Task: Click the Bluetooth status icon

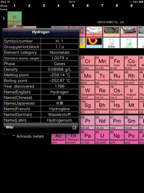Action: click(x=130, y=2)
